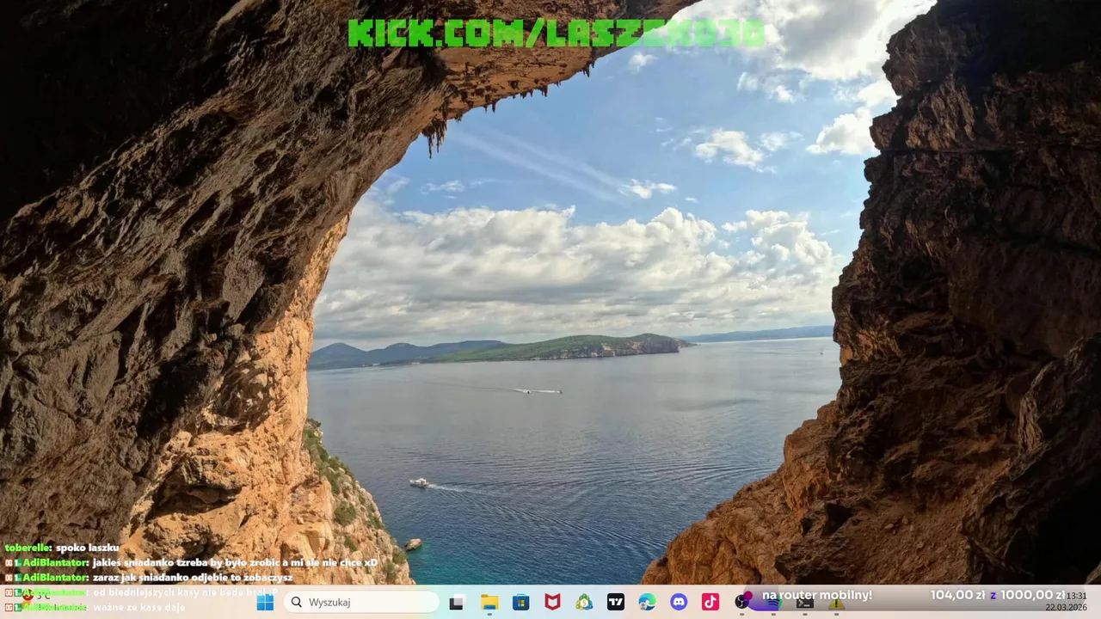Viewport: 1101px width, 619px height.
Task: Click the Wyszukaj taskbar search box
Action: pyautogui.click(x=361, y=603)
